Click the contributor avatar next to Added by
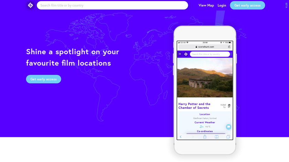The height and width of the screenshot is (162, 289). click(x=229, y=106)
